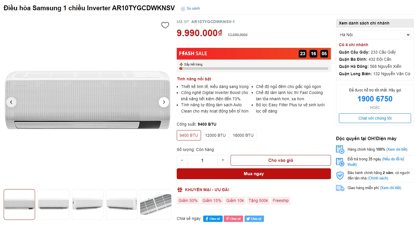Show previous product image arrow
The height and width of the screenshot is (225, 419).
pyautogui.click(x=11, y=102)
